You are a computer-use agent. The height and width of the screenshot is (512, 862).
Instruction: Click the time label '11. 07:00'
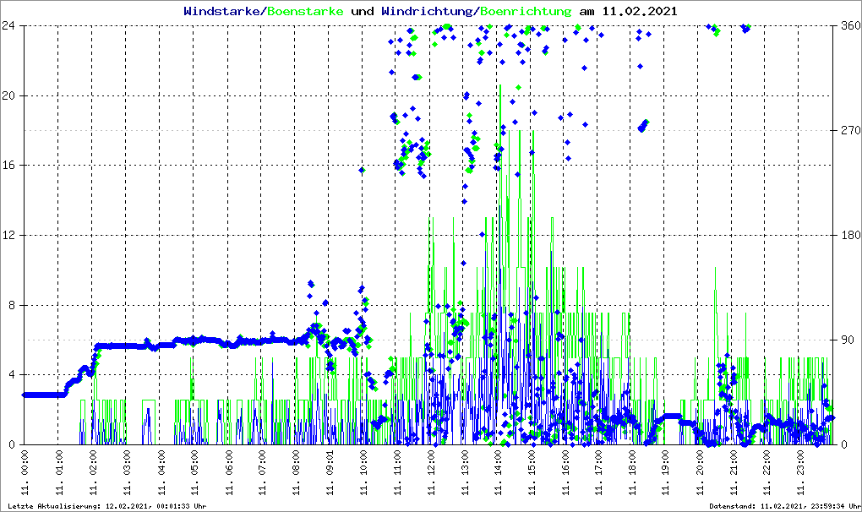click(261, 472)
